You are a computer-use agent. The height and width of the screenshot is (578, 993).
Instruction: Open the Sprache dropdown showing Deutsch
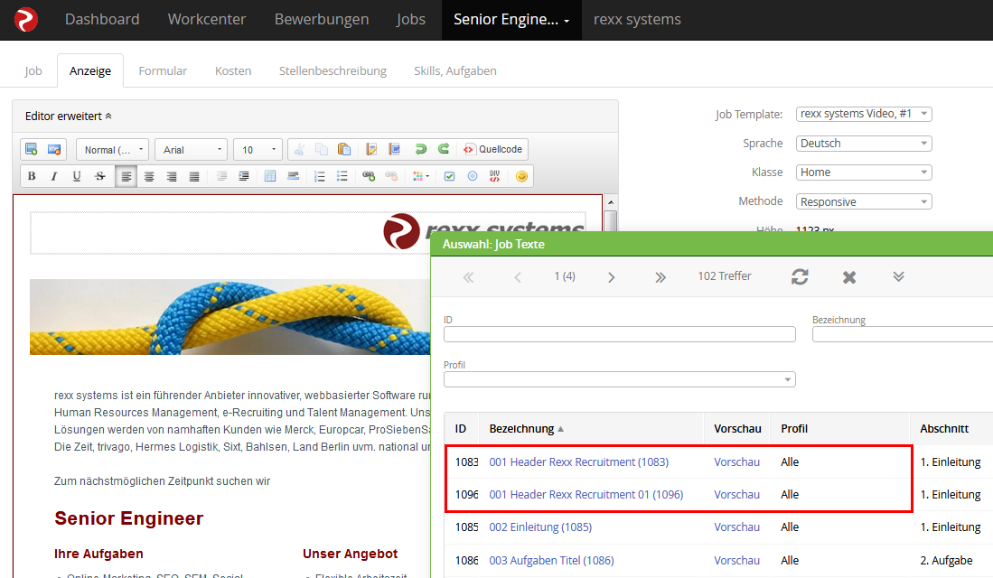click(864, 143)
